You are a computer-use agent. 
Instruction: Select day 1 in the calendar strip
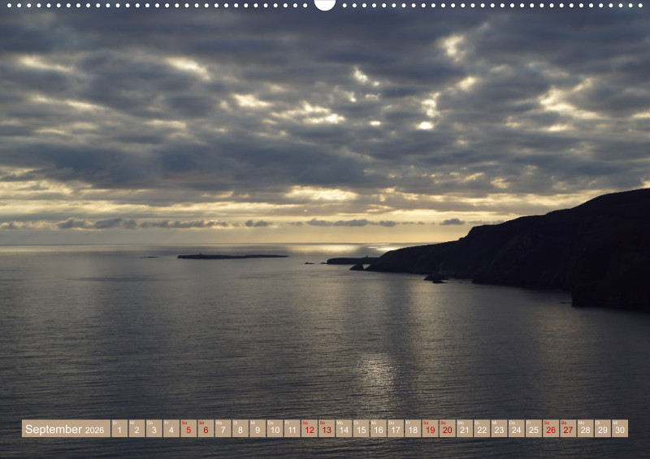tap(119, 428)
